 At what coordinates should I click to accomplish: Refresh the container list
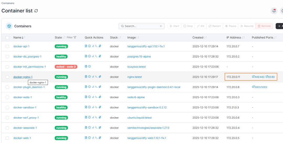pos(36,11)
